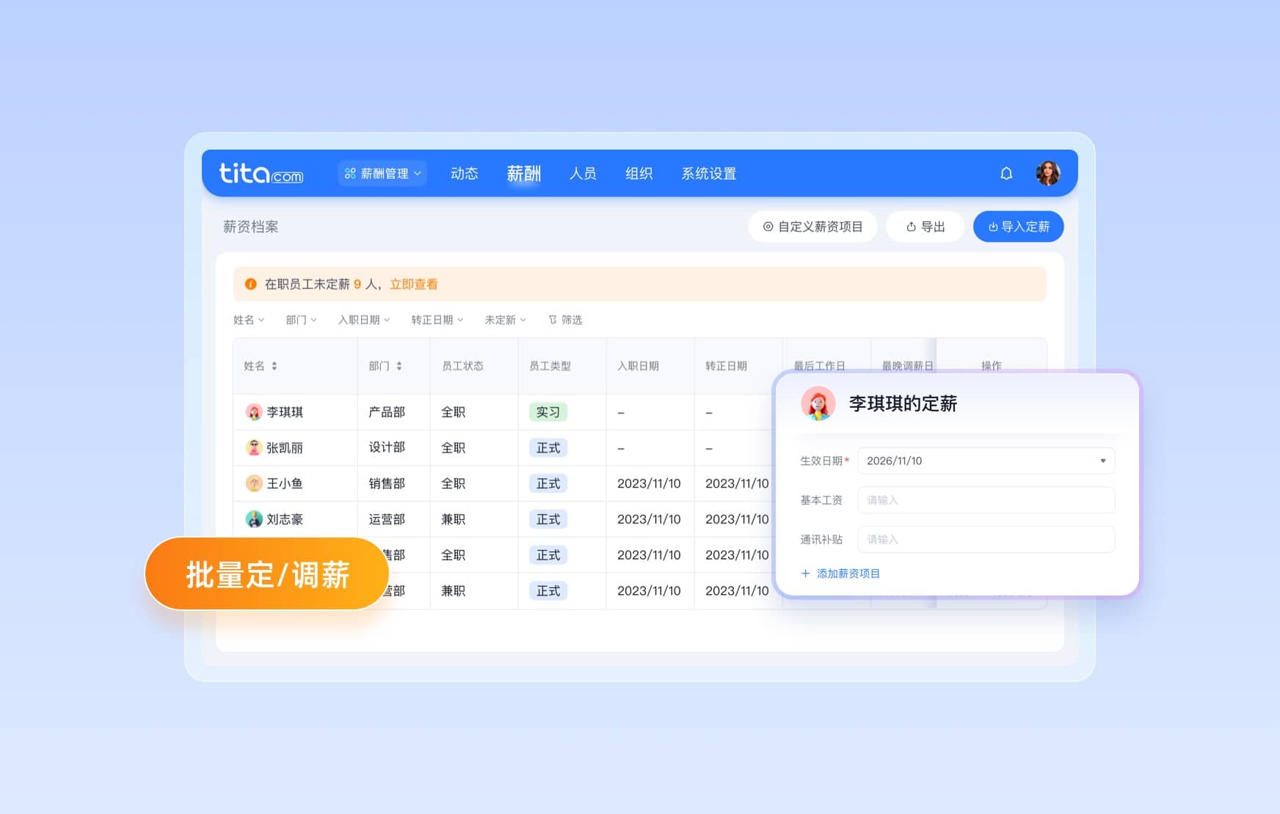
Task: Click the avatar in the salary panel
Action: (x=818, y=403)
